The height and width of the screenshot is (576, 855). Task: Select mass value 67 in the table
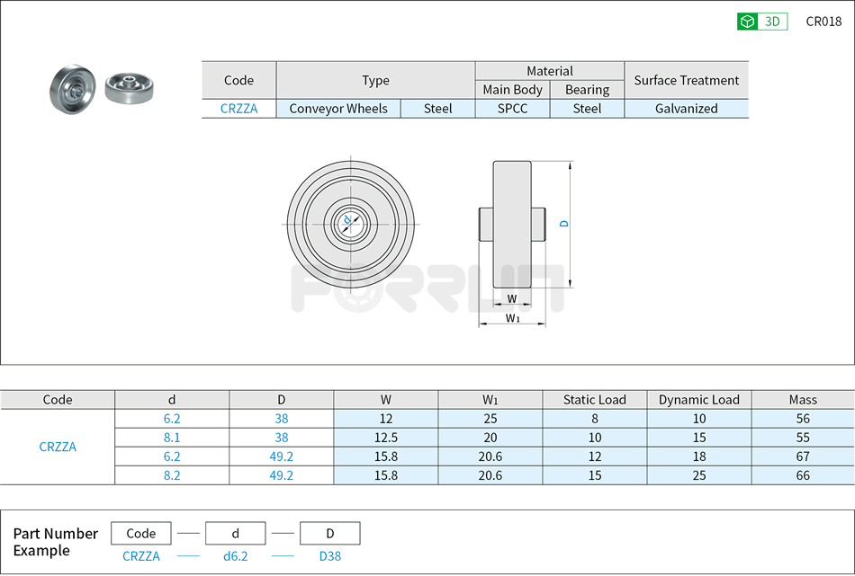(803, 456)
